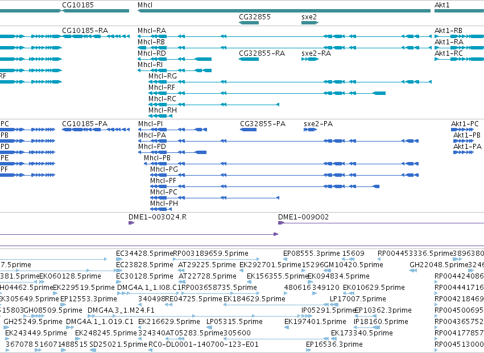
Task: Select the Mhcl-PD protein label
Action: coord(152,147)
